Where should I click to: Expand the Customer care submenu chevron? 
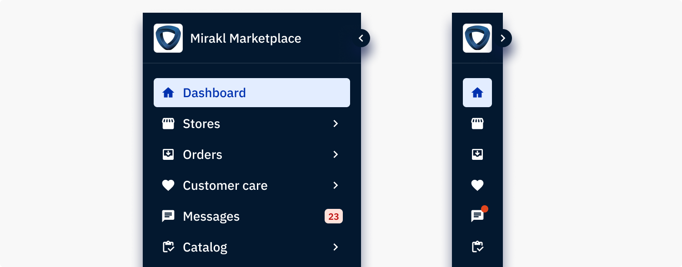[x=336, y=185]
